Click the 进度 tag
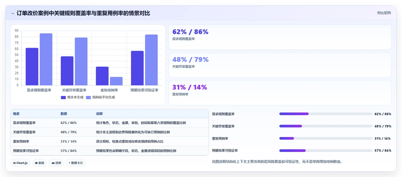Viewport: 402px width, 177px height. [x=56, y=163]
